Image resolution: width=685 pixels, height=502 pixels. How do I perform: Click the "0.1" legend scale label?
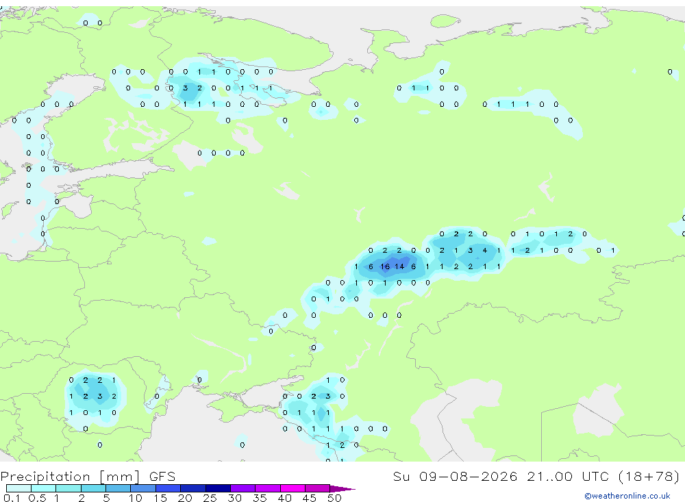(x=12, y=498)
